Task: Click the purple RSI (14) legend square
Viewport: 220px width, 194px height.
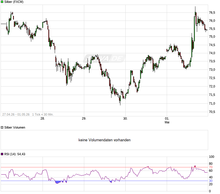Action: (x=2, y=154)
